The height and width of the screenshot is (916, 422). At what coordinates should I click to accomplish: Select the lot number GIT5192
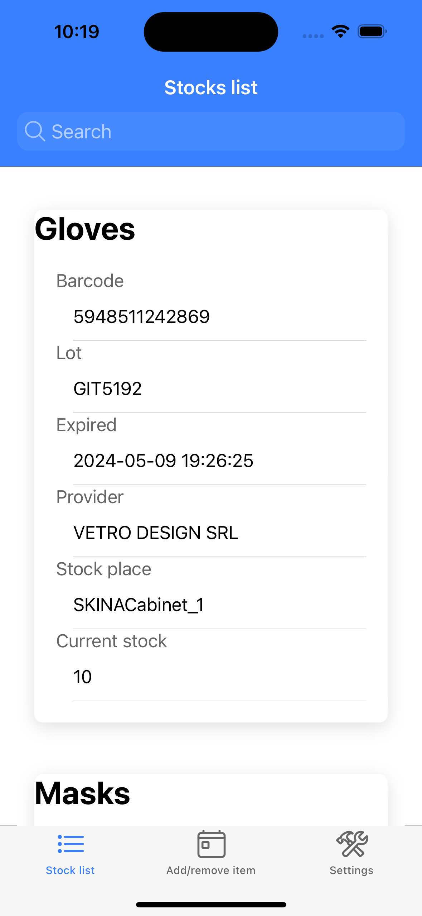(107, 389)
